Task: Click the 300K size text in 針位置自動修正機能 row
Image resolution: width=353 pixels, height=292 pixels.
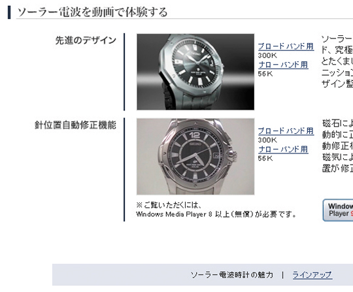Action: [267, 140]
